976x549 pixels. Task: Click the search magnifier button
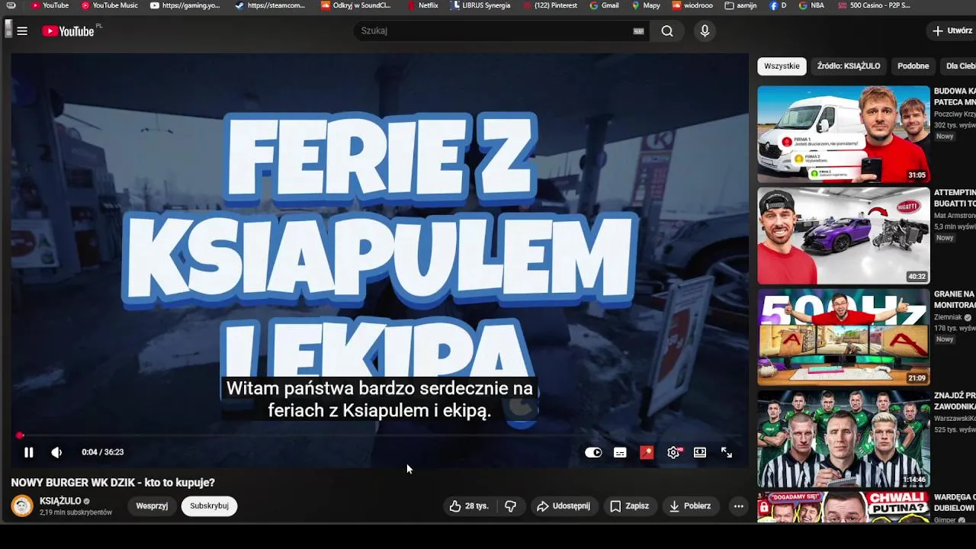click(x=667, y=30)
